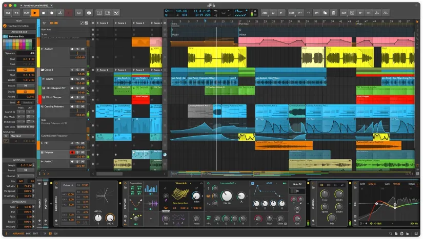Click the panel icon at the far bottom-right corner
Image resolution: width=423 pixels, height=239 pixels.
416,233
